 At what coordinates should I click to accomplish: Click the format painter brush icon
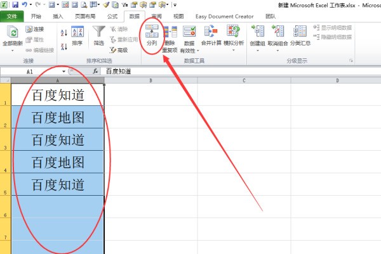(x=106, y=4)
